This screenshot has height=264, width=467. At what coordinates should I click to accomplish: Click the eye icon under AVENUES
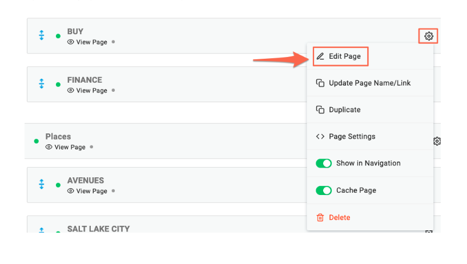pyautogui.click(x=71, y=191)
